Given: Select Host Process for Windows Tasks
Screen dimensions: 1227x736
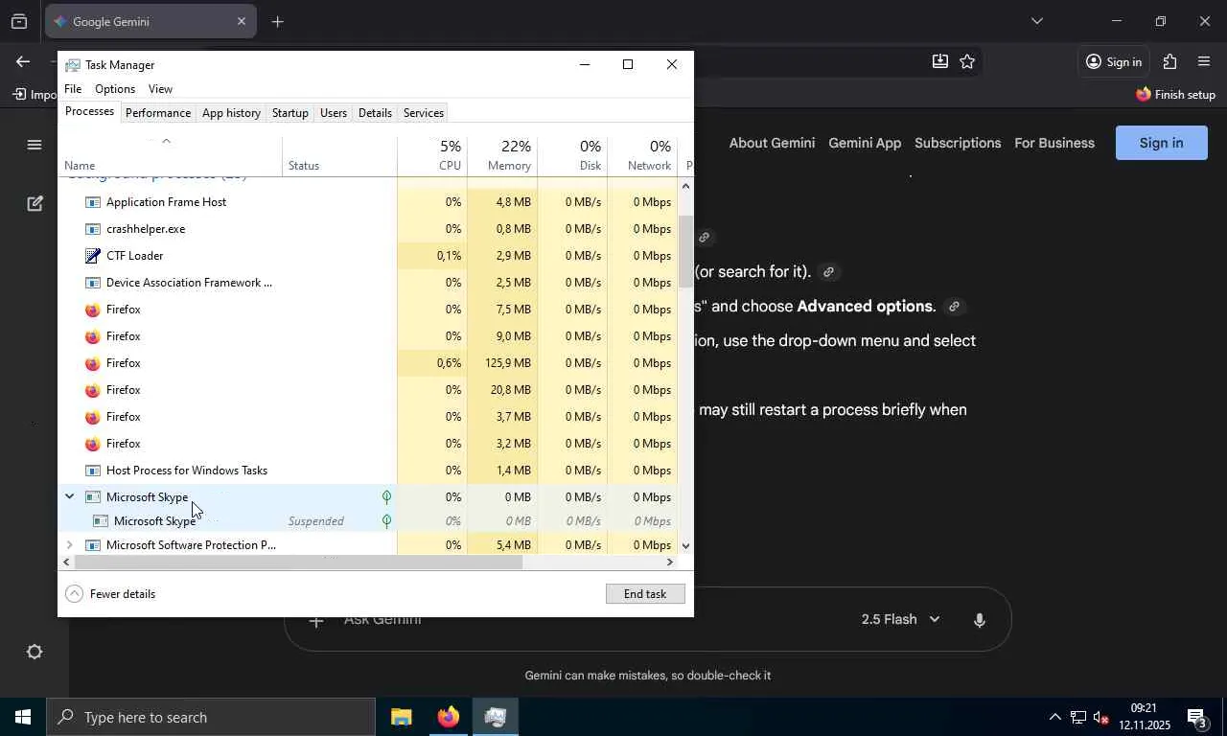Looking at the screenshot, I should 369,471.
